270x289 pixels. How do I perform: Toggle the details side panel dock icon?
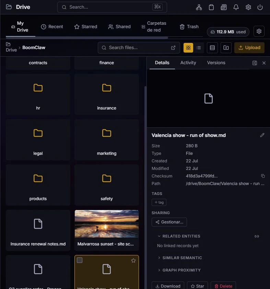(255, 63)
